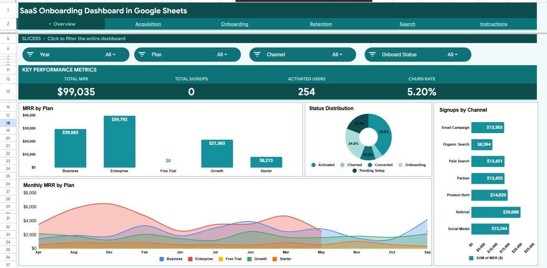The height and width of the screenshot is (268, 547).
Task: Click the Signups by Channel chart title
Action: [463, 110]
